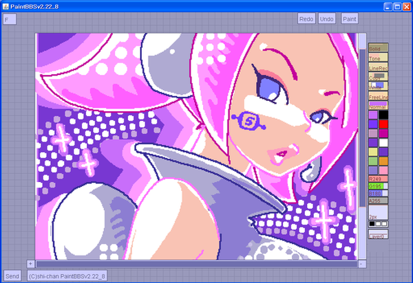Click the B180 blue slider
Viewport: 413px width, 283px height.
pos(378,194)
